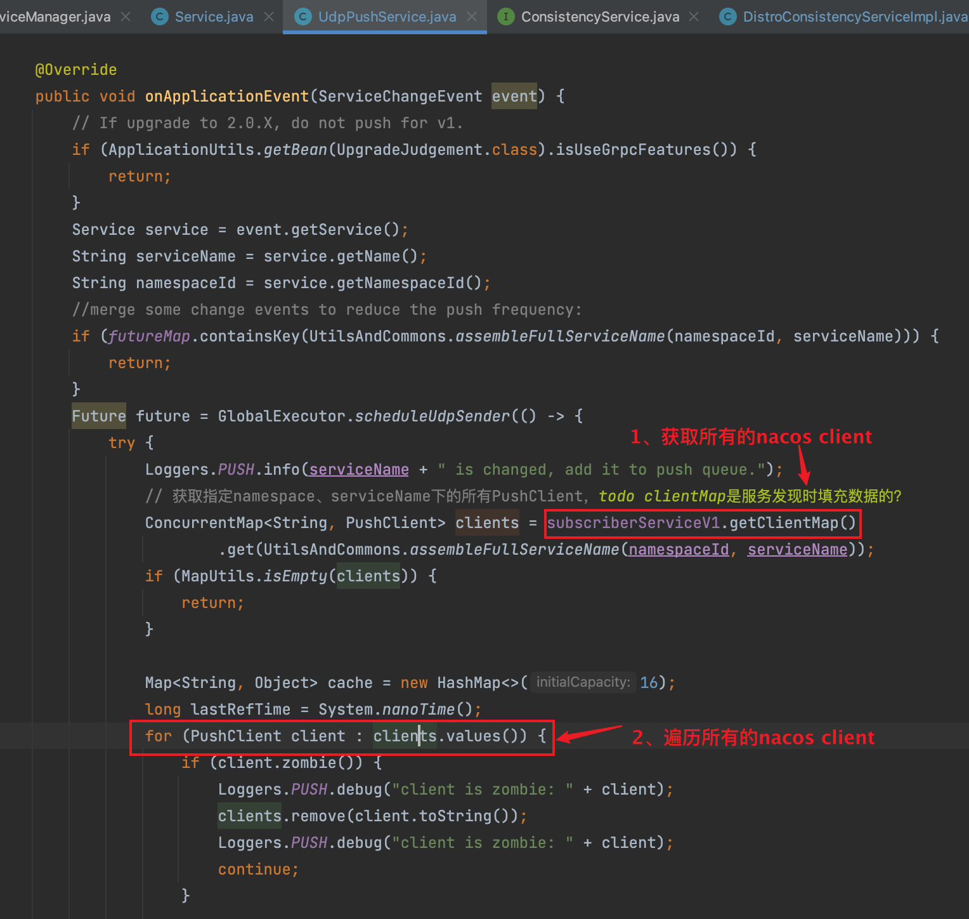Click the class icon on UdpPushService.java tab
The width and height of the screenshot is (969, 919).
point(304,17)
